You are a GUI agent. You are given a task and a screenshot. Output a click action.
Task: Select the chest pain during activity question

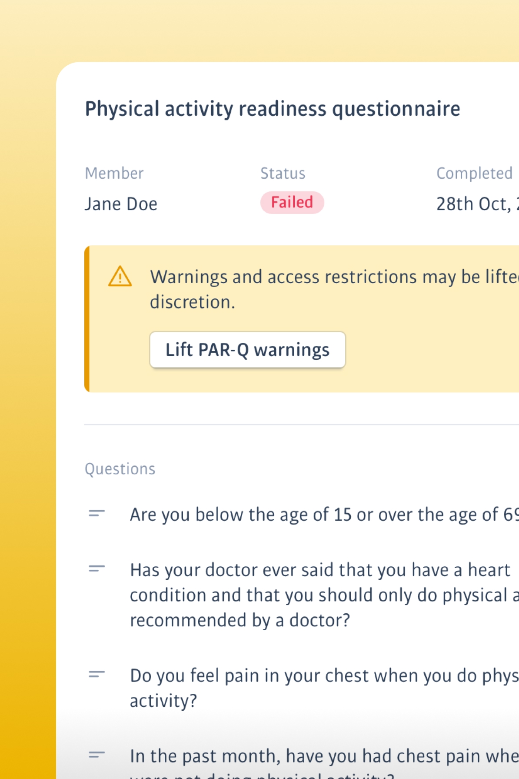pyautogui.click(x=324, y=688)
